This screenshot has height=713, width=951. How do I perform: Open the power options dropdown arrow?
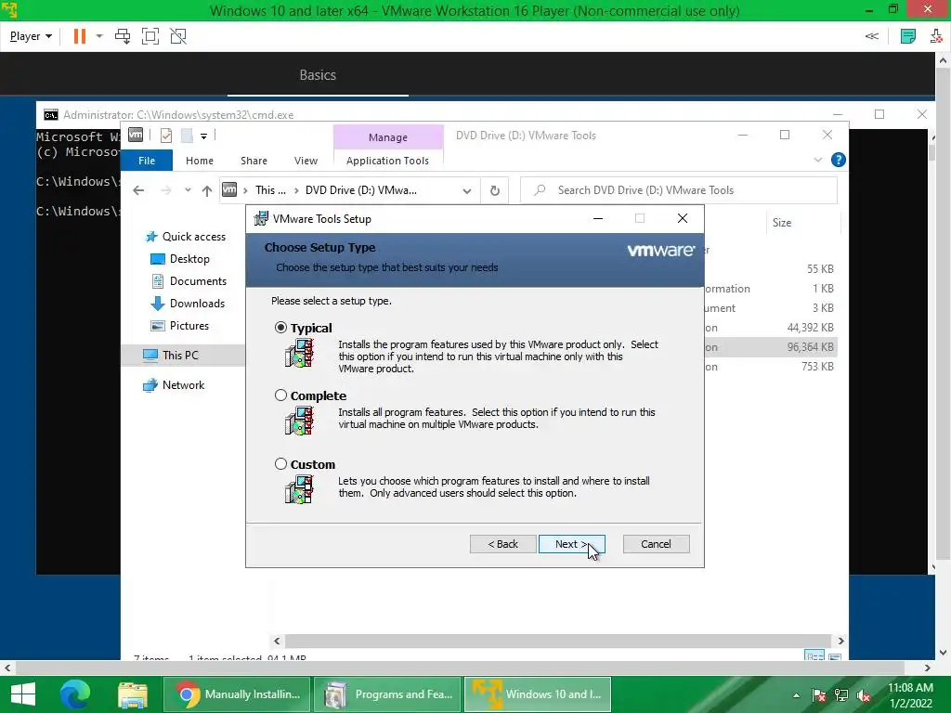pyautogui.click(x=99, y=36)
